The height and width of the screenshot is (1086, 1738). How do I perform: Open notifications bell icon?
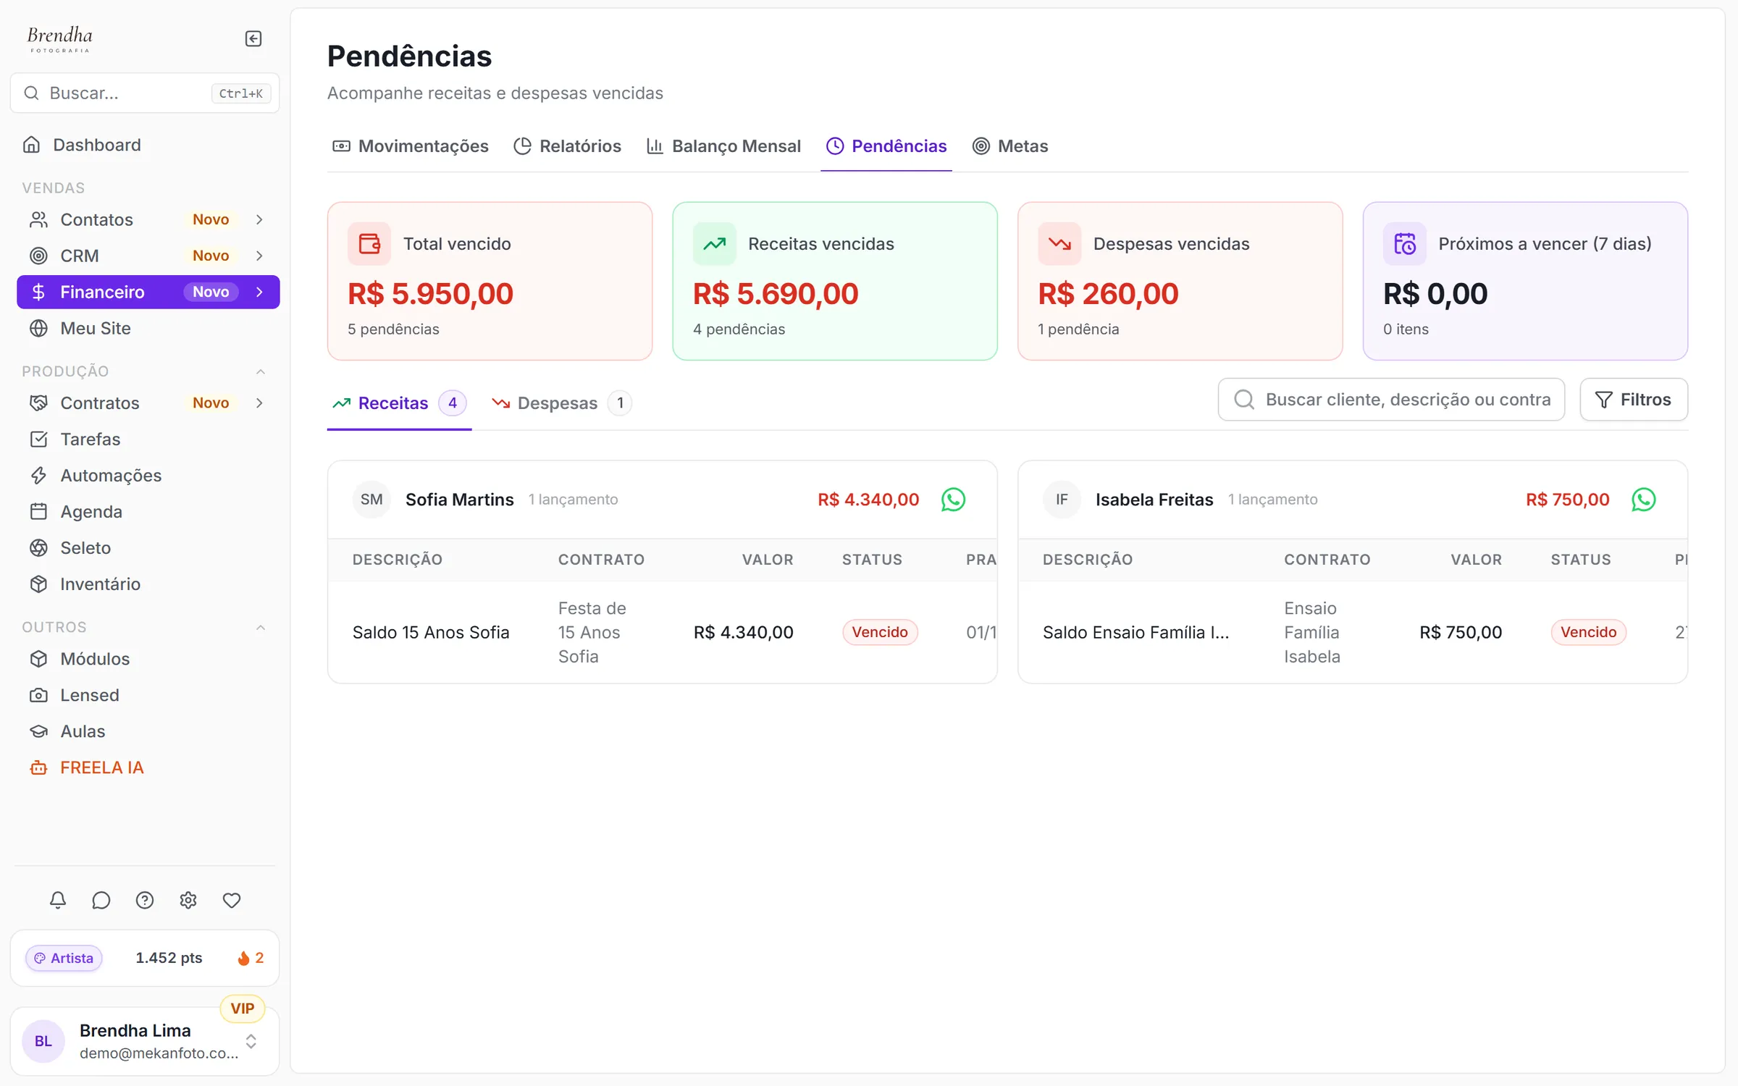(x=58, y=900)
